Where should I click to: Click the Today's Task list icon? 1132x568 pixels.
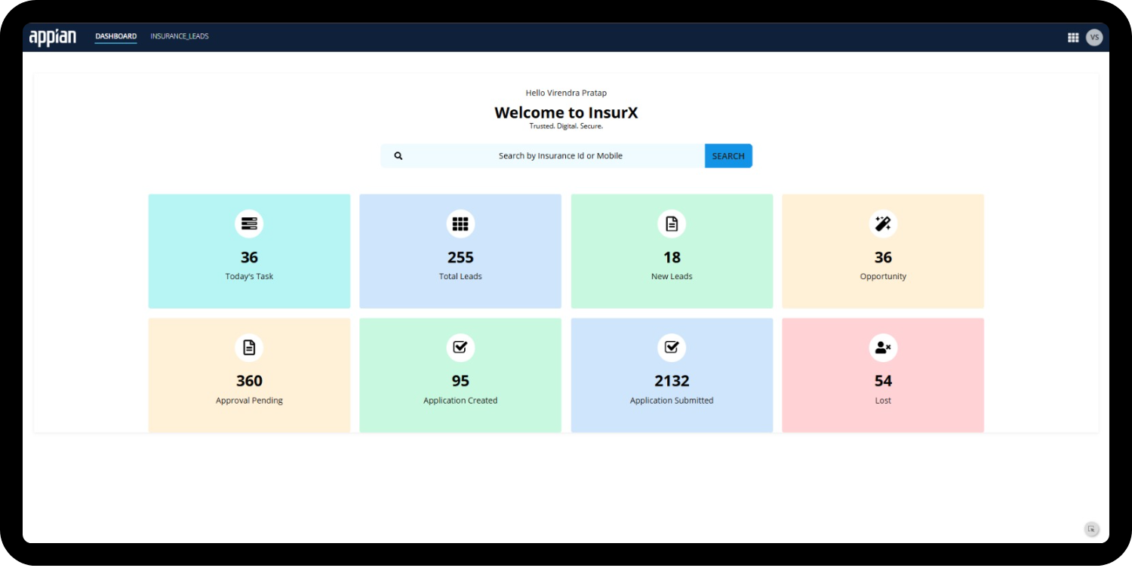point(249,223)
